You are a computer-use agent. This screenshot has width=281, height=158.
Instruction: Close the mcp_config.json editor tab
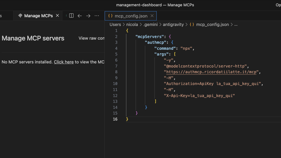coord(152,16)
